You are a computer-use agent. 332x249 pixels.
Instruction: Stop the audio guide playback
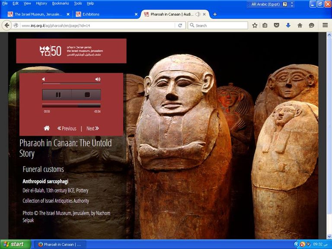(87, 95)
